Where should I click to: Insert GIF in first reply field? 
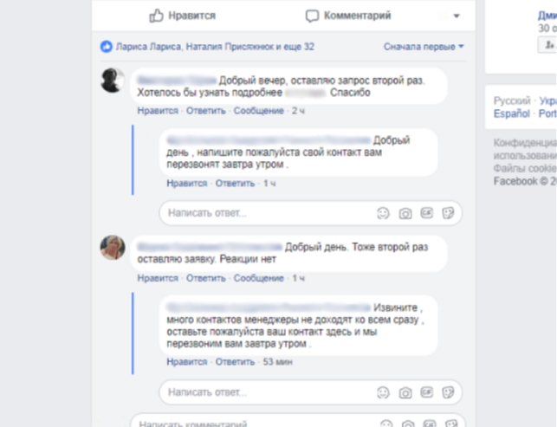(x=427, y=213)
